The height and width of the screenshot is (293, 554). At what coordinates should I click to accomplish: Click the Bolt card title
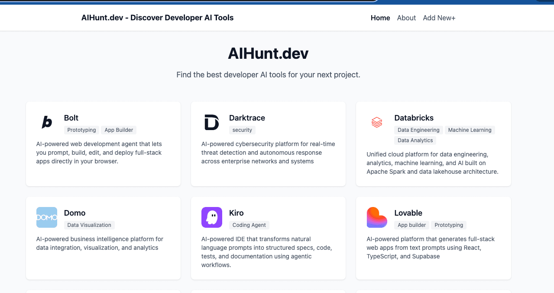tap(71, 118)
